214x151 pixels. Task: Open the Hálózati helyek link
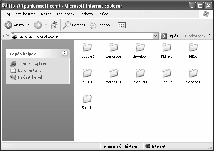tap(30, 77)
